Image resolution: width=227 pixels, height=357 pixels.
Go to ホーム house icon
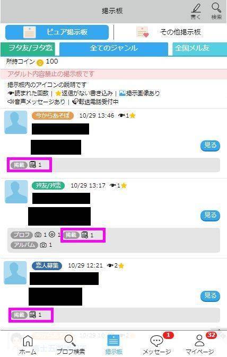(x=28, y=341)
